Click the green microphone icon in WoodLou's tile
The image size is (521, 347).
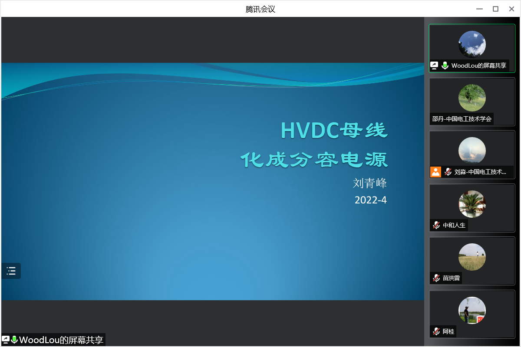(445, 65)
